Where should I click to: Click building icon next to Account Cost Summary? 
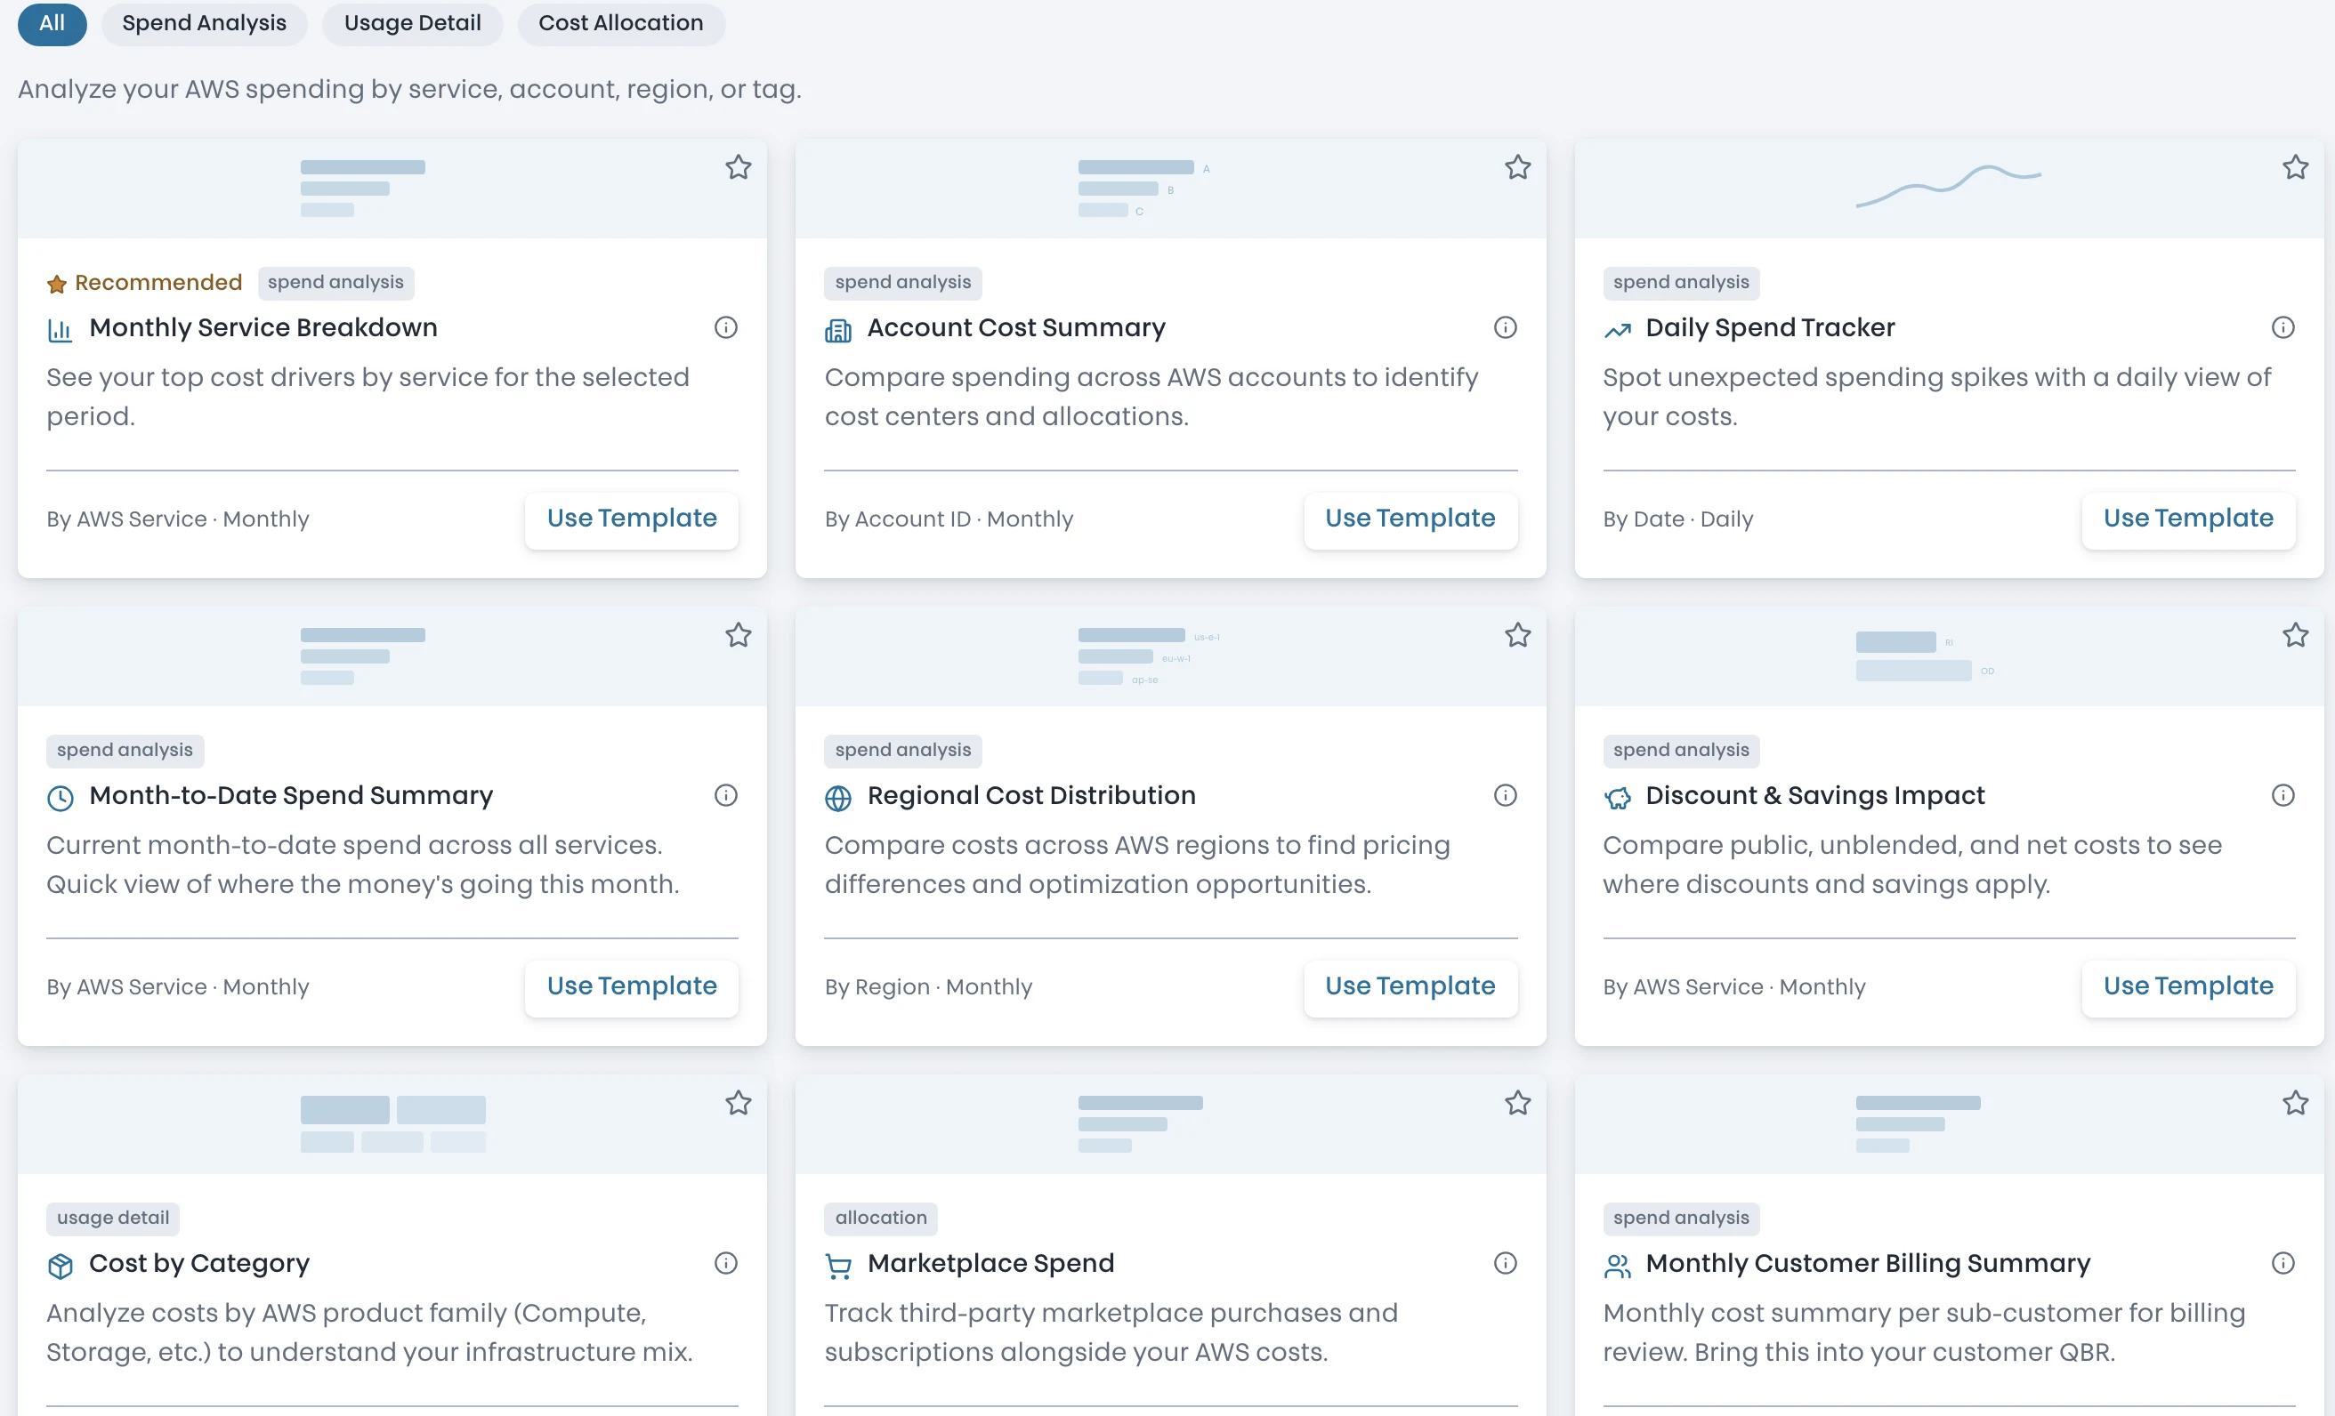(x=837, y=331)
